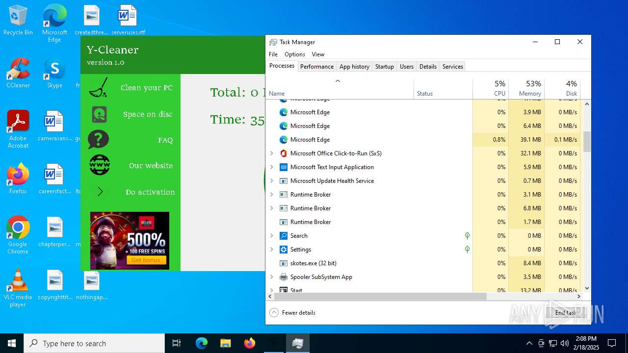
Task: Click the horizontal scrollbar in Task Manager
Action: [x=381, y=296]
